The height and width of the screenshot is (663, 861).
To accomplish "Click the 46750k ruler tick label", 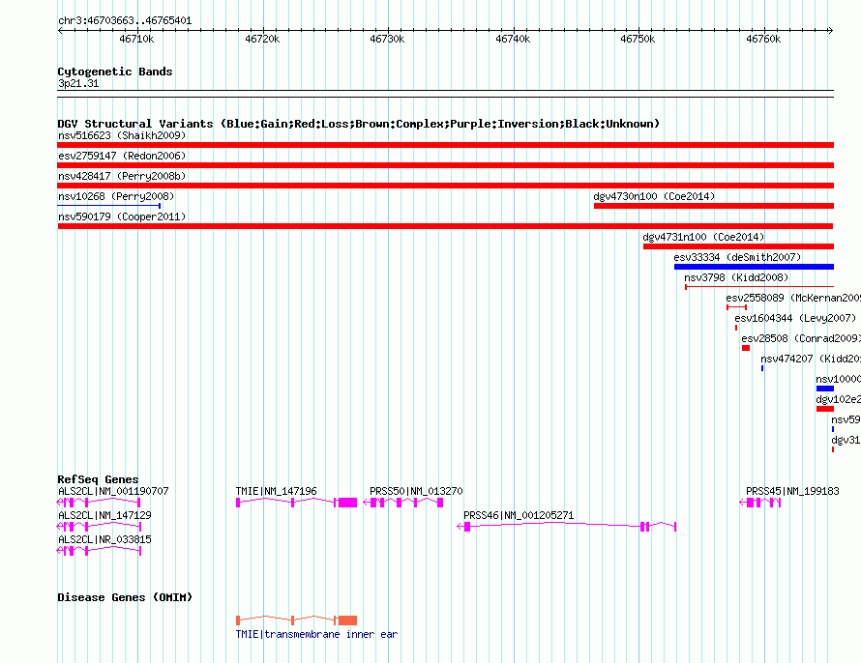I will (x=638, y=39).
